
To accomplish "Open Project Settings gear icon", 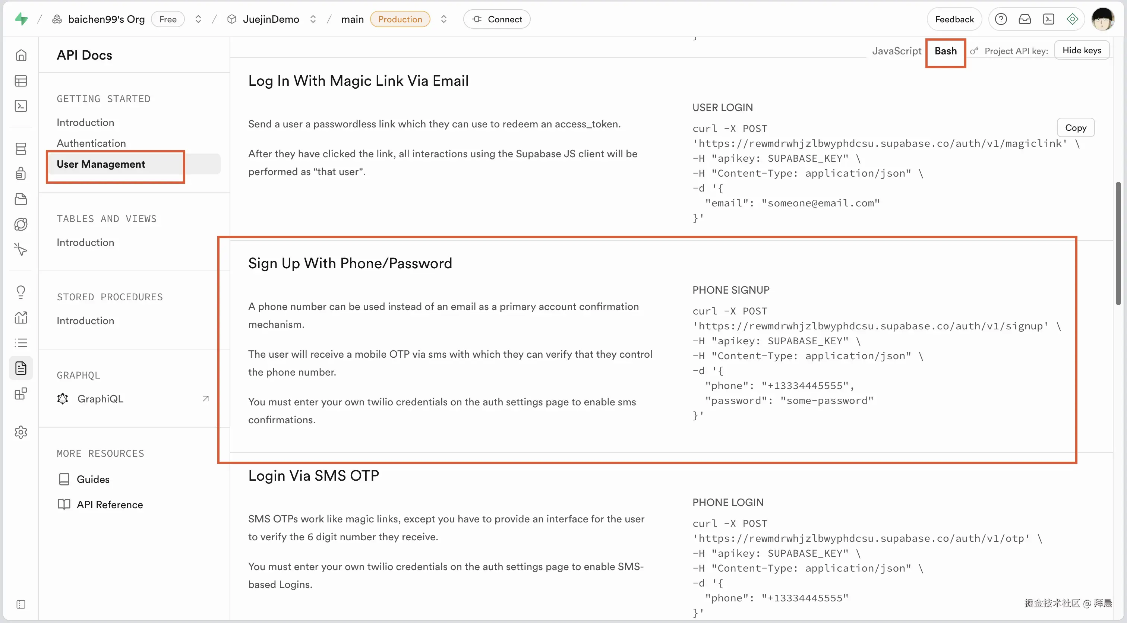I will pos(20,432).
